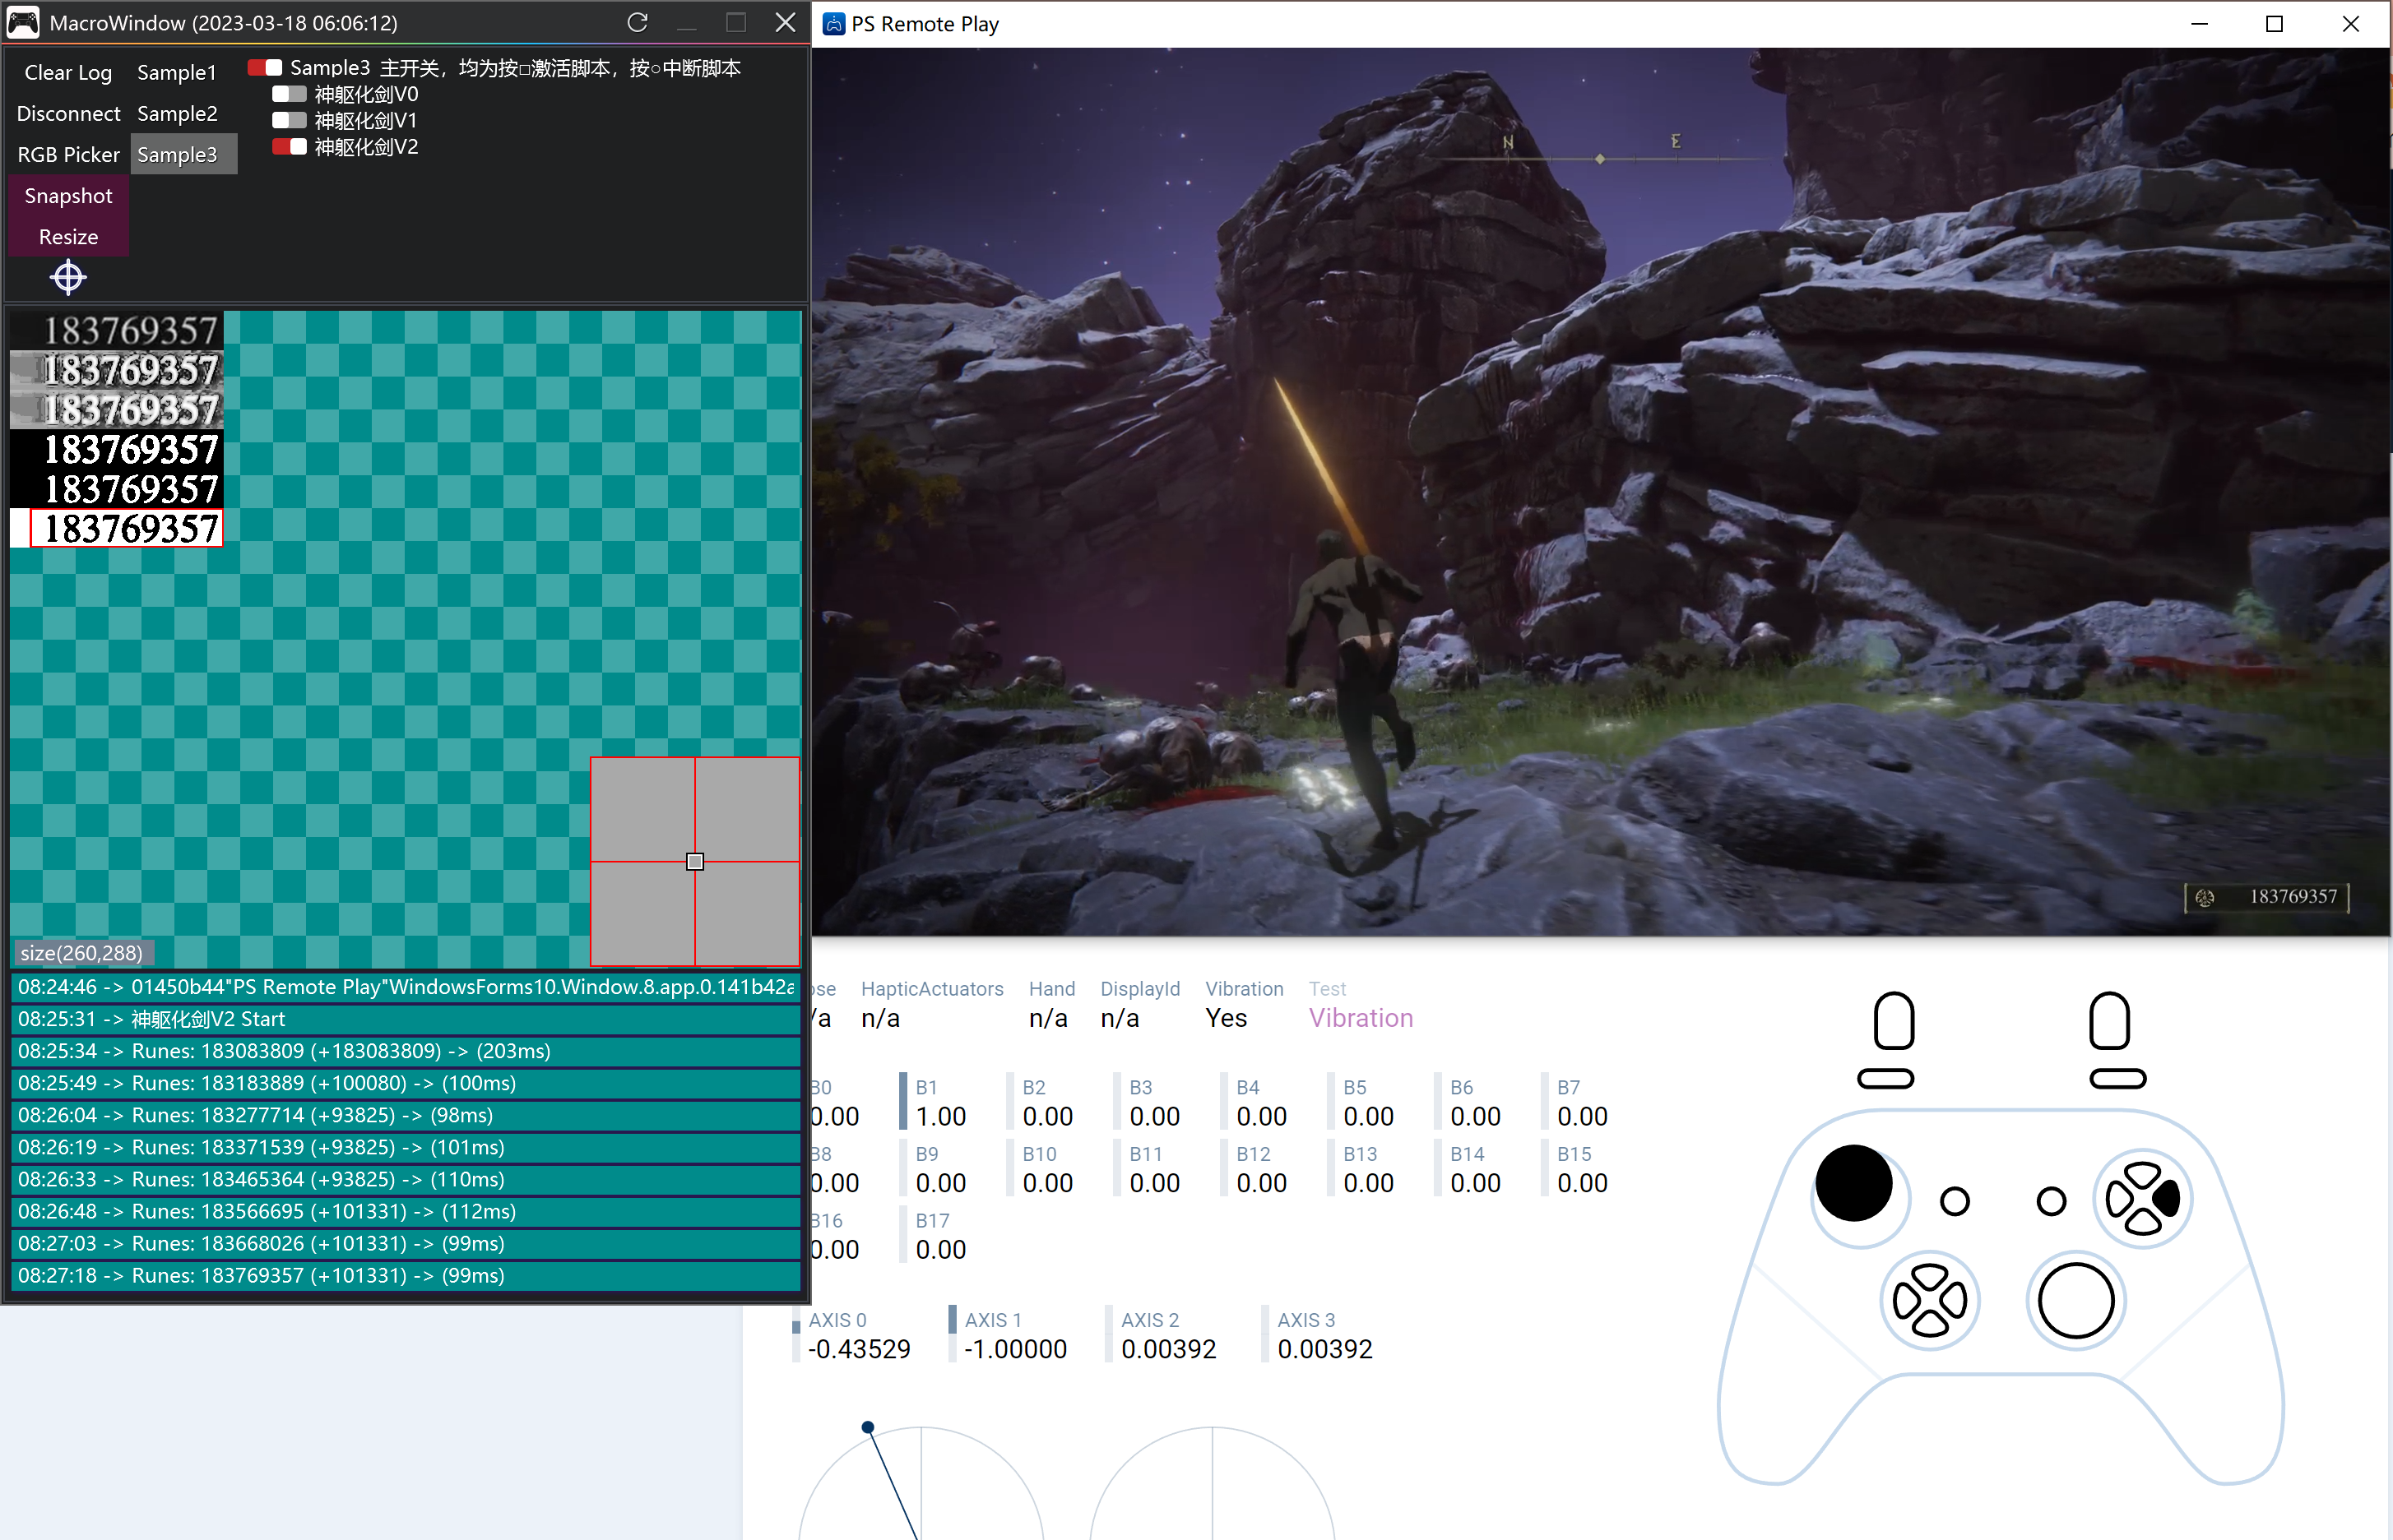Click the Snapshot button

68,195
